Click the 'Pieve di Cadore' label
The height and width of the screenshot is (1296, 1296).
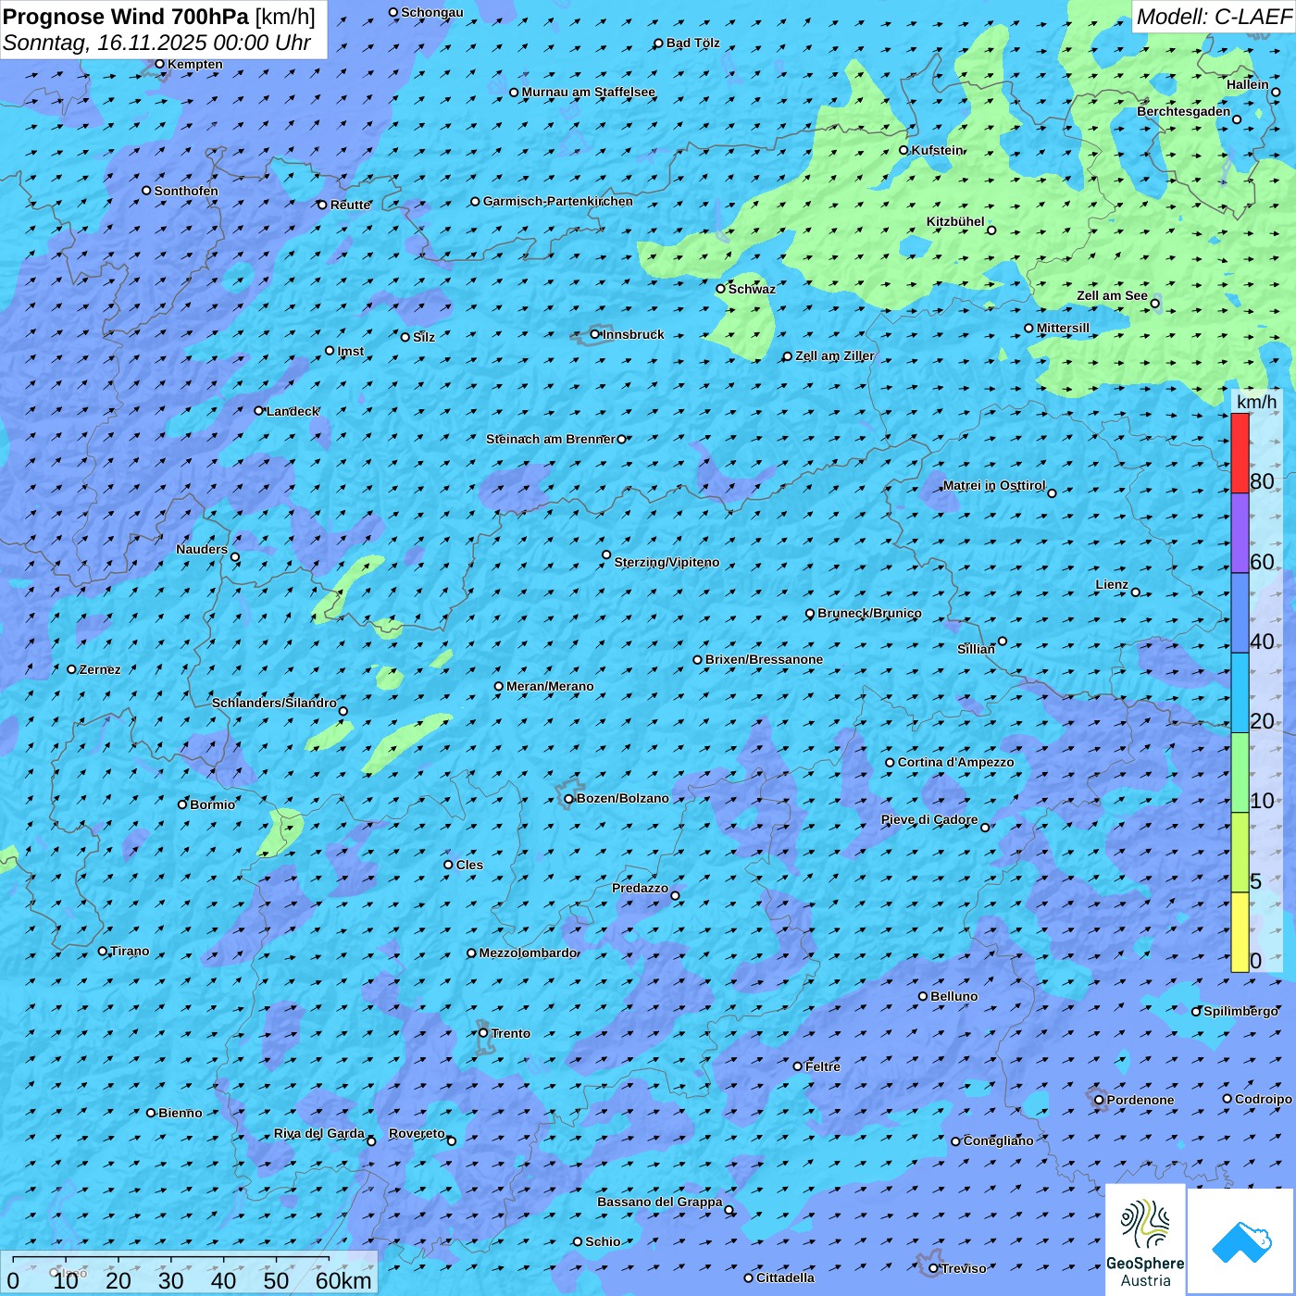(929, 819)
